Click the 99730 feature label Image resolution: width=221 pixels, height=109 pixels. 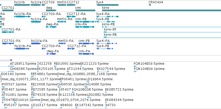pos(110,105)
